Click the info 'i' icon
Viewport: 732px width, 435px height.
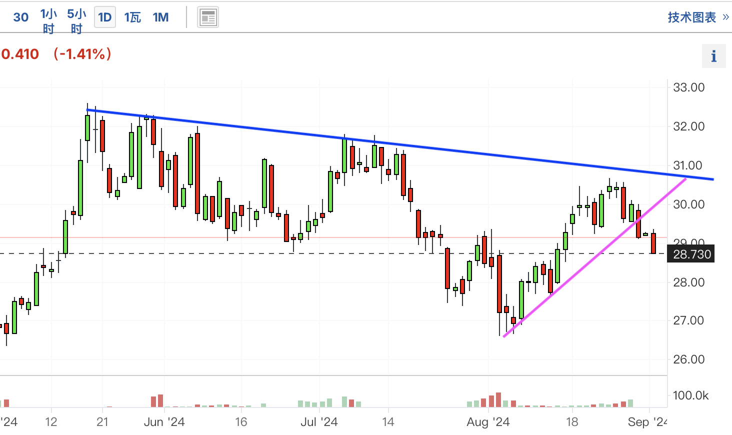[x=713, y=56]
